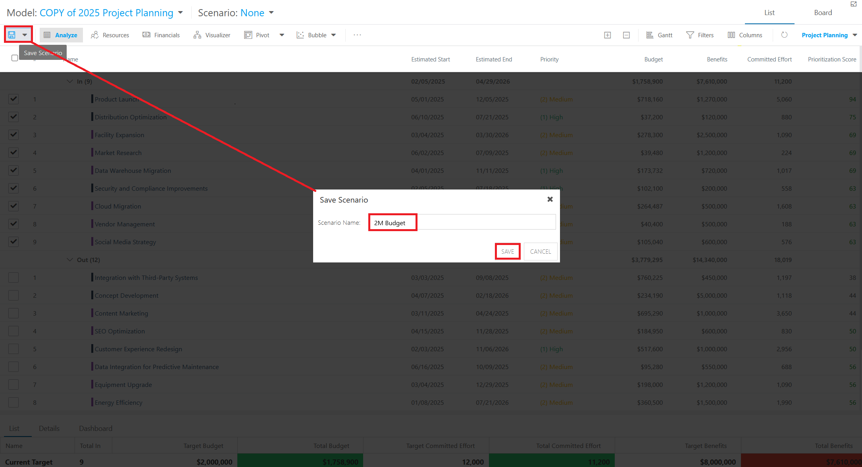Click the refresh icon beside Project Planning
Viewport: 862px width, 467px height.
[x=784, y=35]
